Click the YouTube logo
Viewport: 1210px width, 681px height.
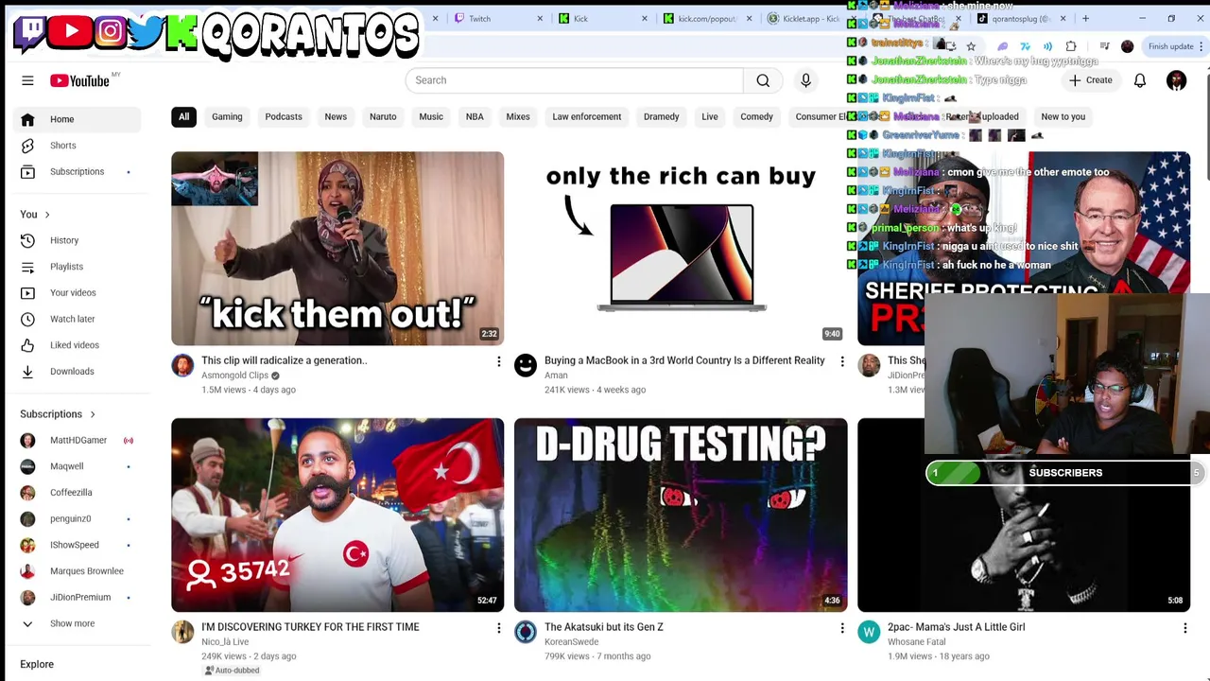point(79,80)
